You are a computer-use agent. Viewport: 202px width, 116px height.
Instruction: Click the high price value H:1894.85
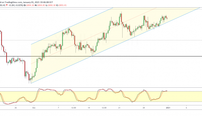pos(40,5)
